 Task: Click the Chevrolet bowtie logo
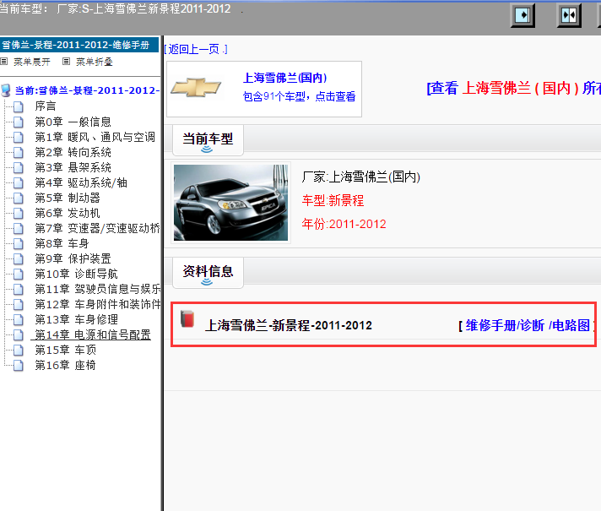196,88
